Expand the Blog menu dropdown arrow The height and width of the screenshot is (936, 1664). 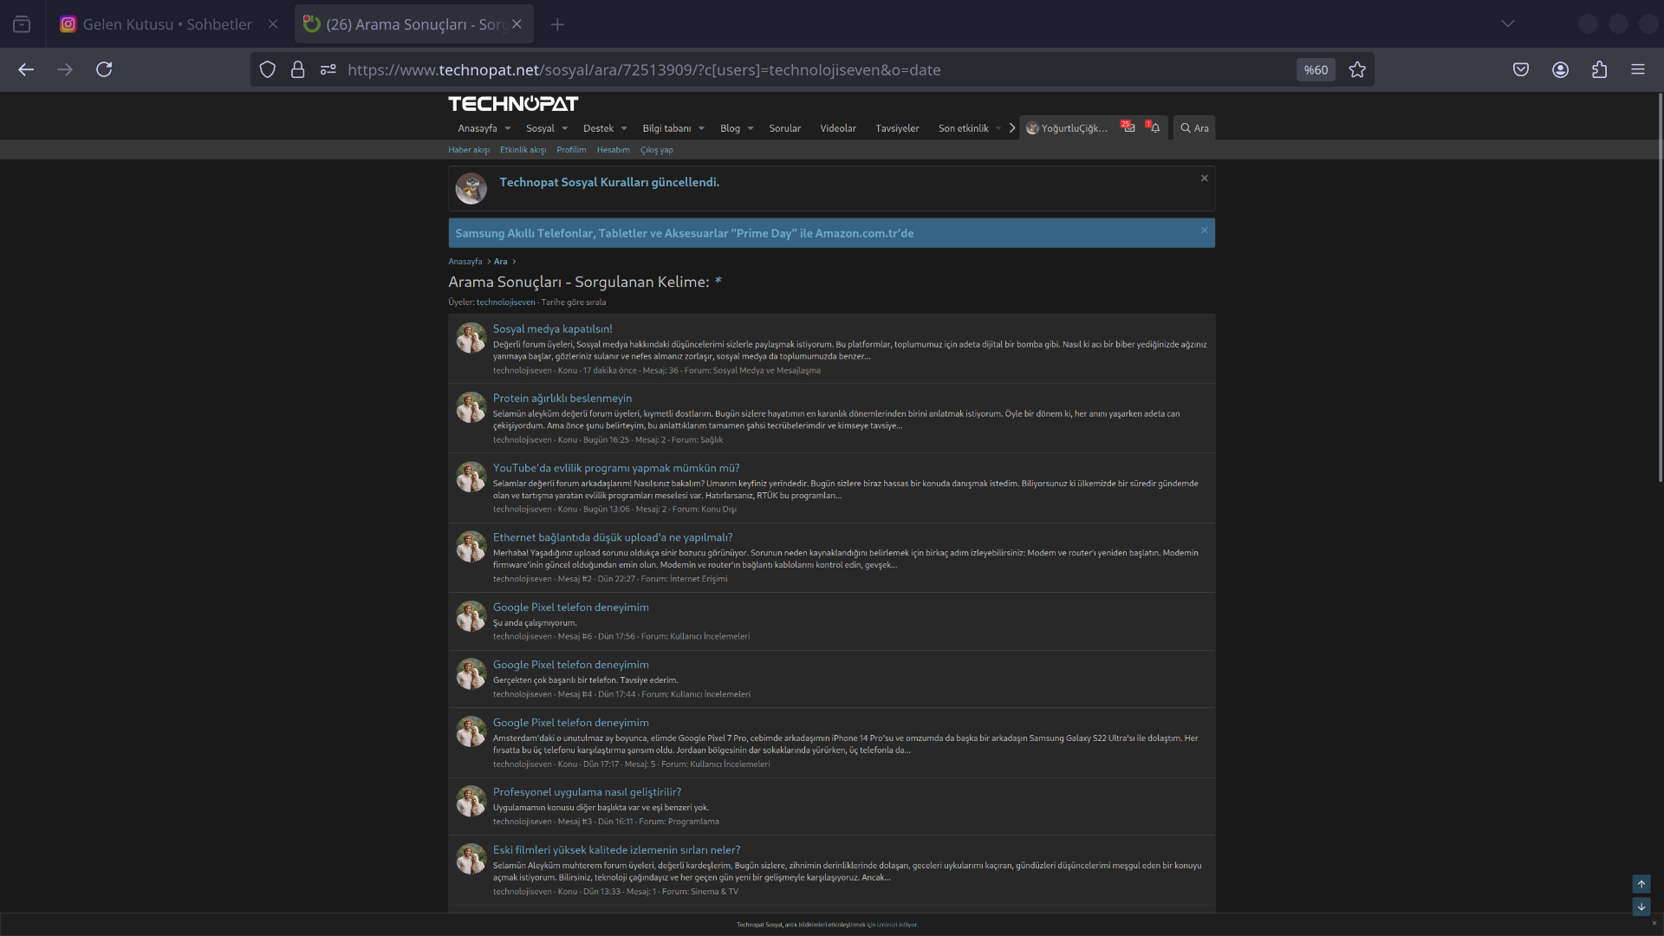click(x=751, y=128)
